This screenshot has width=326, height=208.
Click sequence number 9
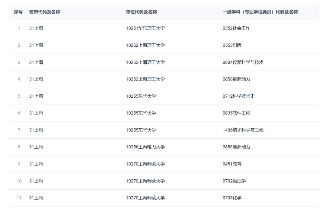click(x=19, y=164)
